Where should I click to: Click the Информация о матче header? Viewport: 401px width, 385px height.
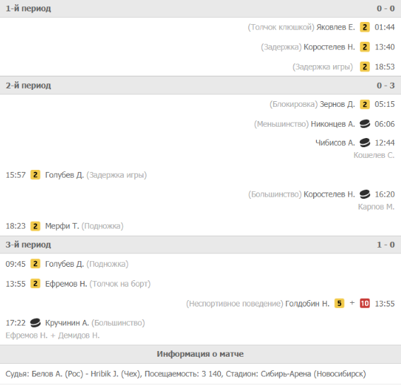click(x=200, y=354)
